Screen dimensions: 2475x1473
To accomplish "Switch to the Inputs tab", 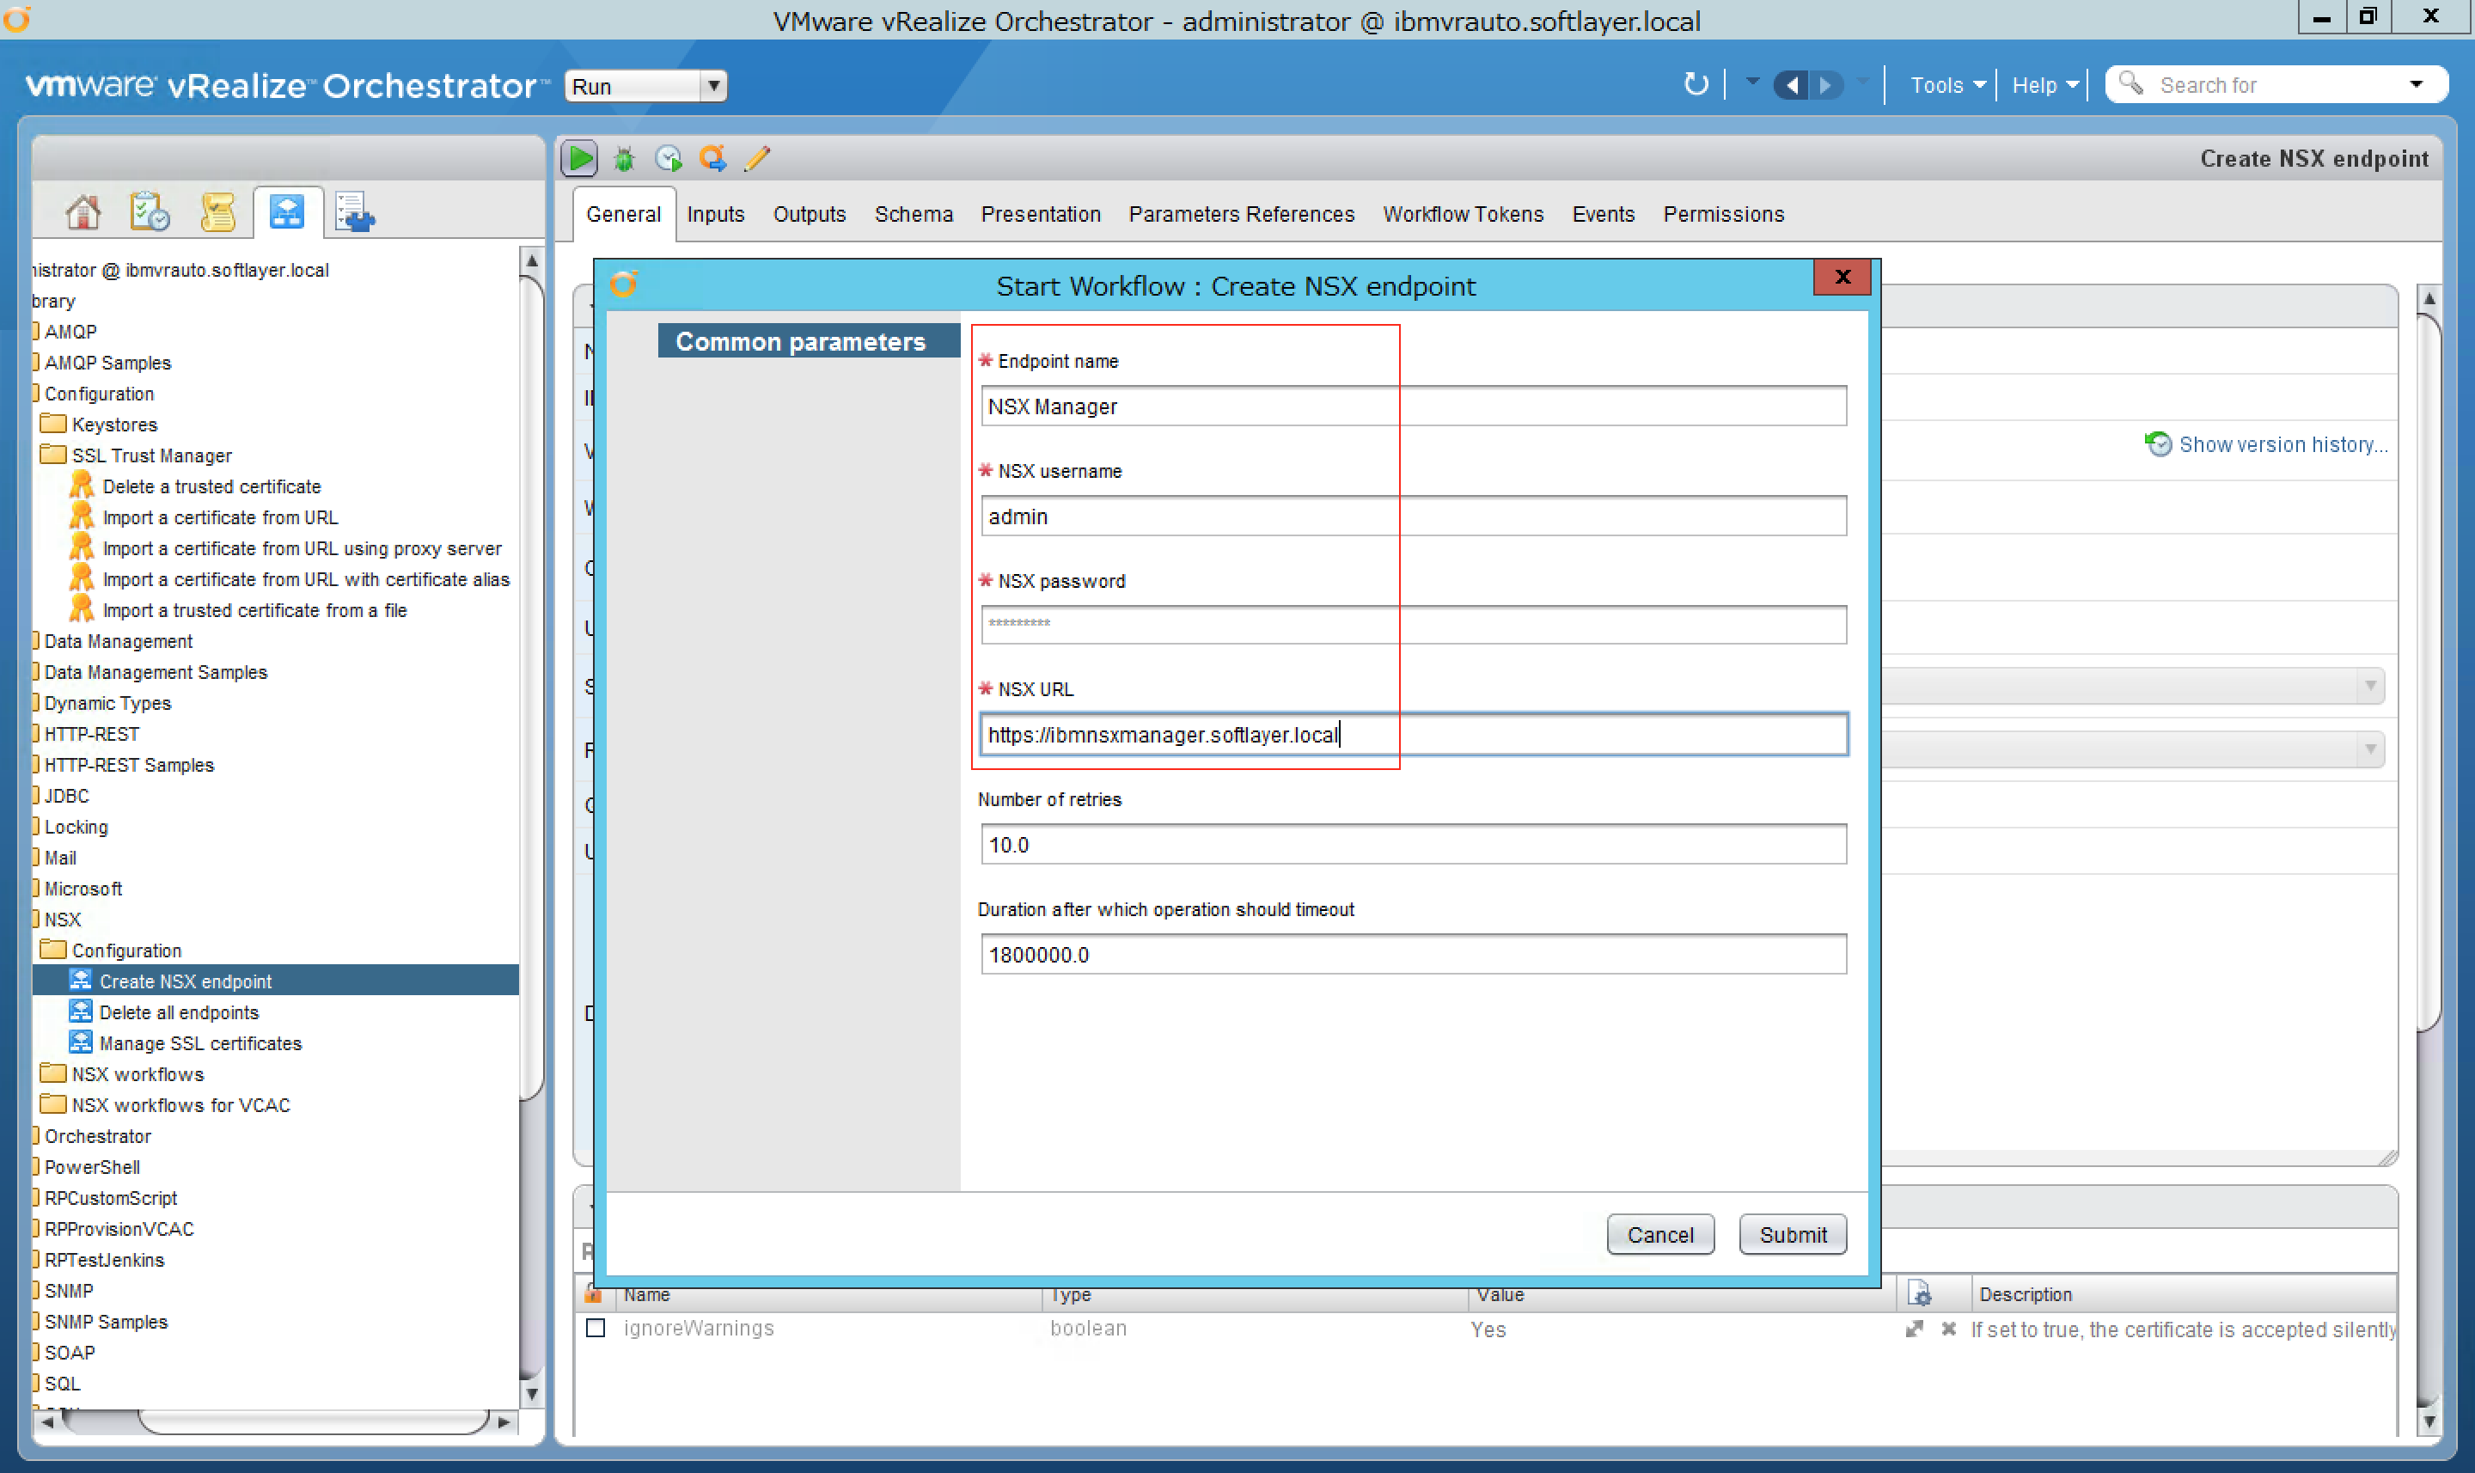I will click(x=716, y=213).
